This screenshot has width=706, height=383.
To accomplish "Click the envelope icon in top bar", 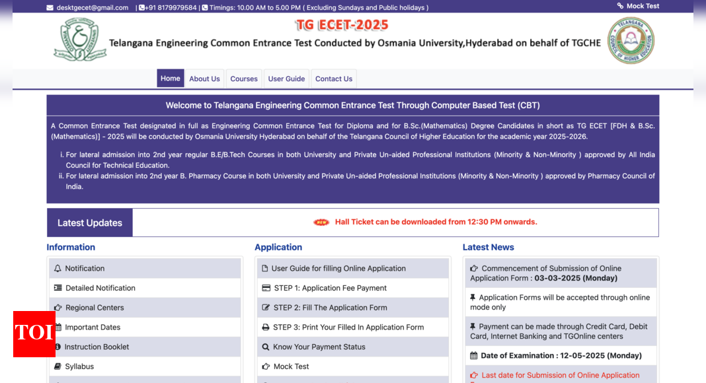I will [x=50, y=8].
